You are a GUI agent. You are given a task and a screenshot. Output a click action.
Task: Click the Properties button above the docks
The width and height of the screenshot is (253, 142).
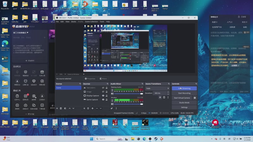pyautogui.click(x=90, y=79)
